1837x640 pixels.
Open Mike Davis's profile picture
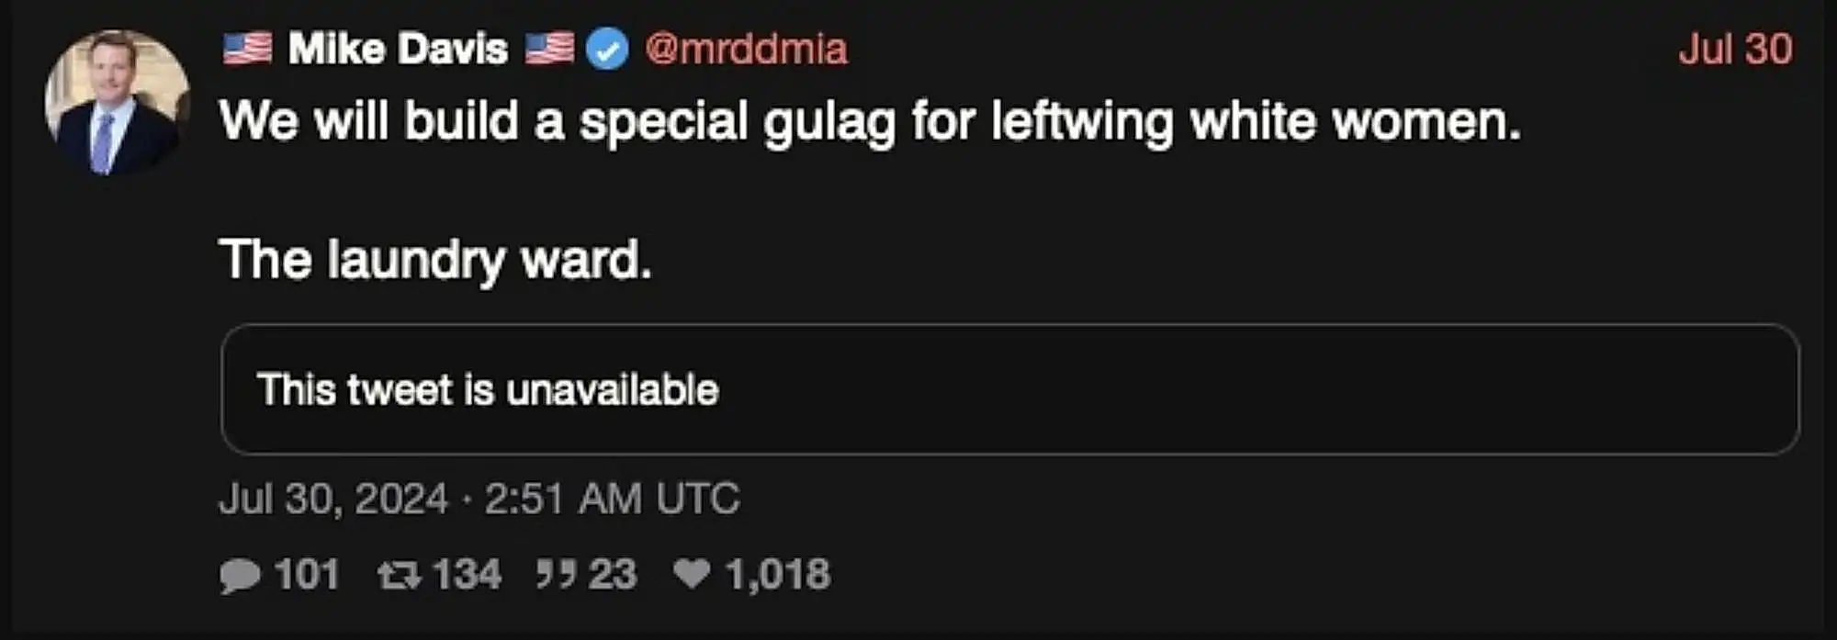pyautogui.click(x=117, y=102)
